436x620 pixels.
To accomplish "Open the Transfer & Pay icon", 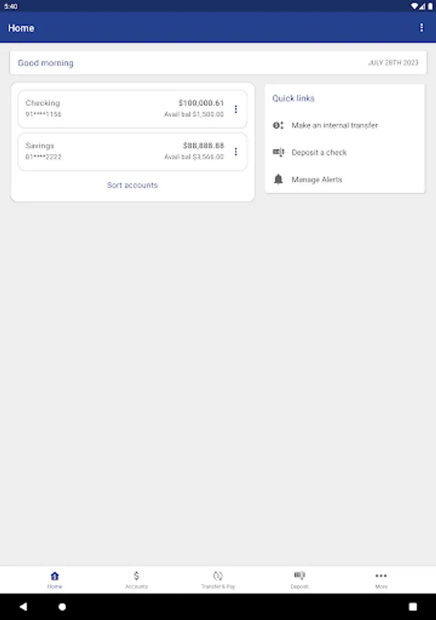I will tap(218, 576).
